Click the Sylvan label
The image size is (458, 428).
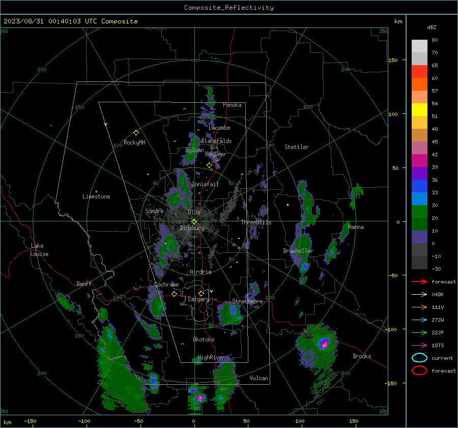pos(194,150)
